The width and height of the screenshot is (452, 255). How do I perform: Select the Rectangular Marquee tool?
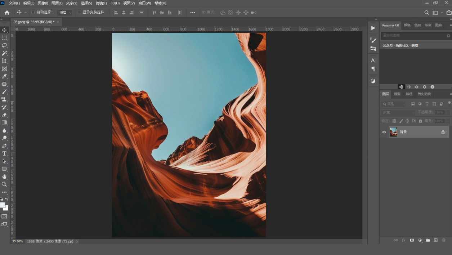(4, 38)
